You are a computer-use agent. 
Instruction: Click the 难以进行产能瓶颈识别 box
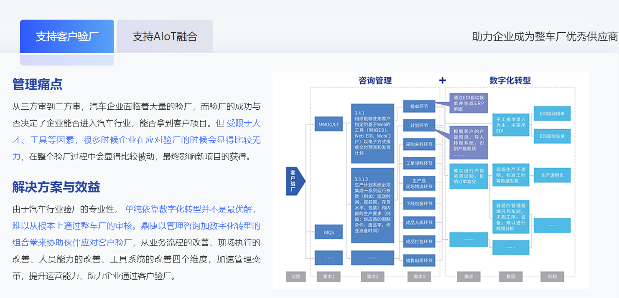tap(469, 176)
